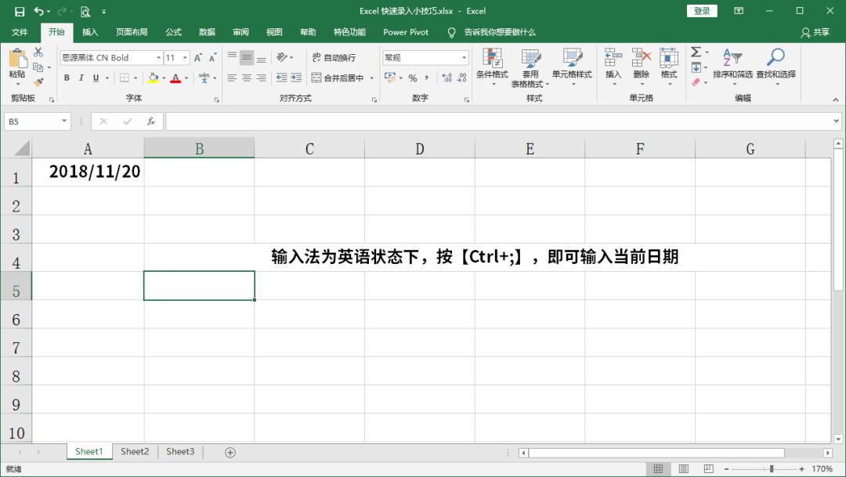Screen dimensions: 846x477
Task: Switch to the 插入 ribbon tab
Action: point(89,32)
